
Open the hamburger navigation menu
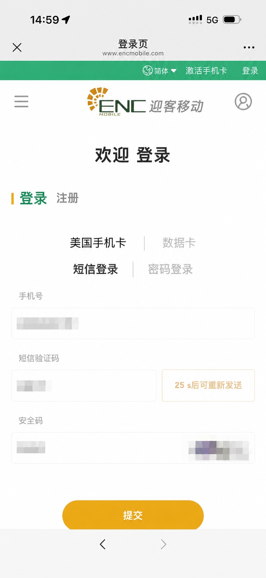[x=21, y=101]
